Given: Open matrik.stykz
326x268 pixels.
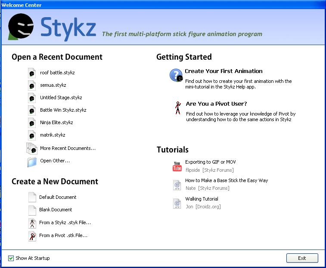Looking at the screenshot, I should 53,135.
